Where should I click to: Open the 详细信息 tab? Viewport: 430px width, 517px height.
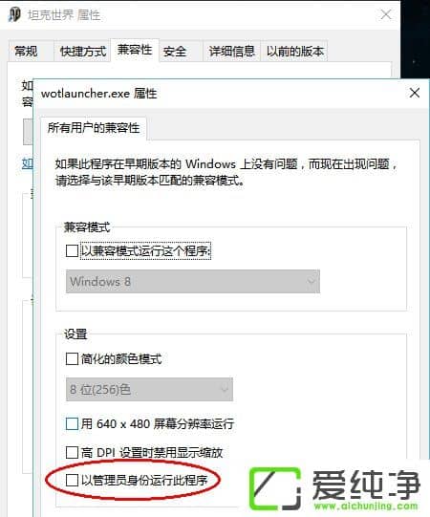tap(232, 52)
